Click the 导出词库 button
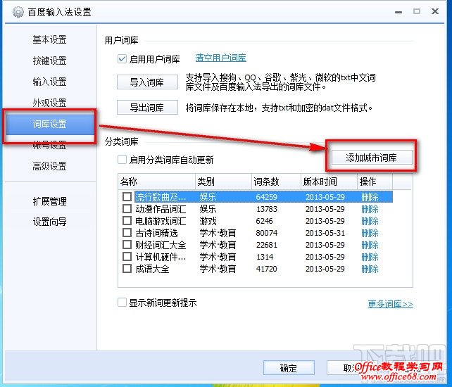This screenshot has width=452, height=387. [147, 108]
